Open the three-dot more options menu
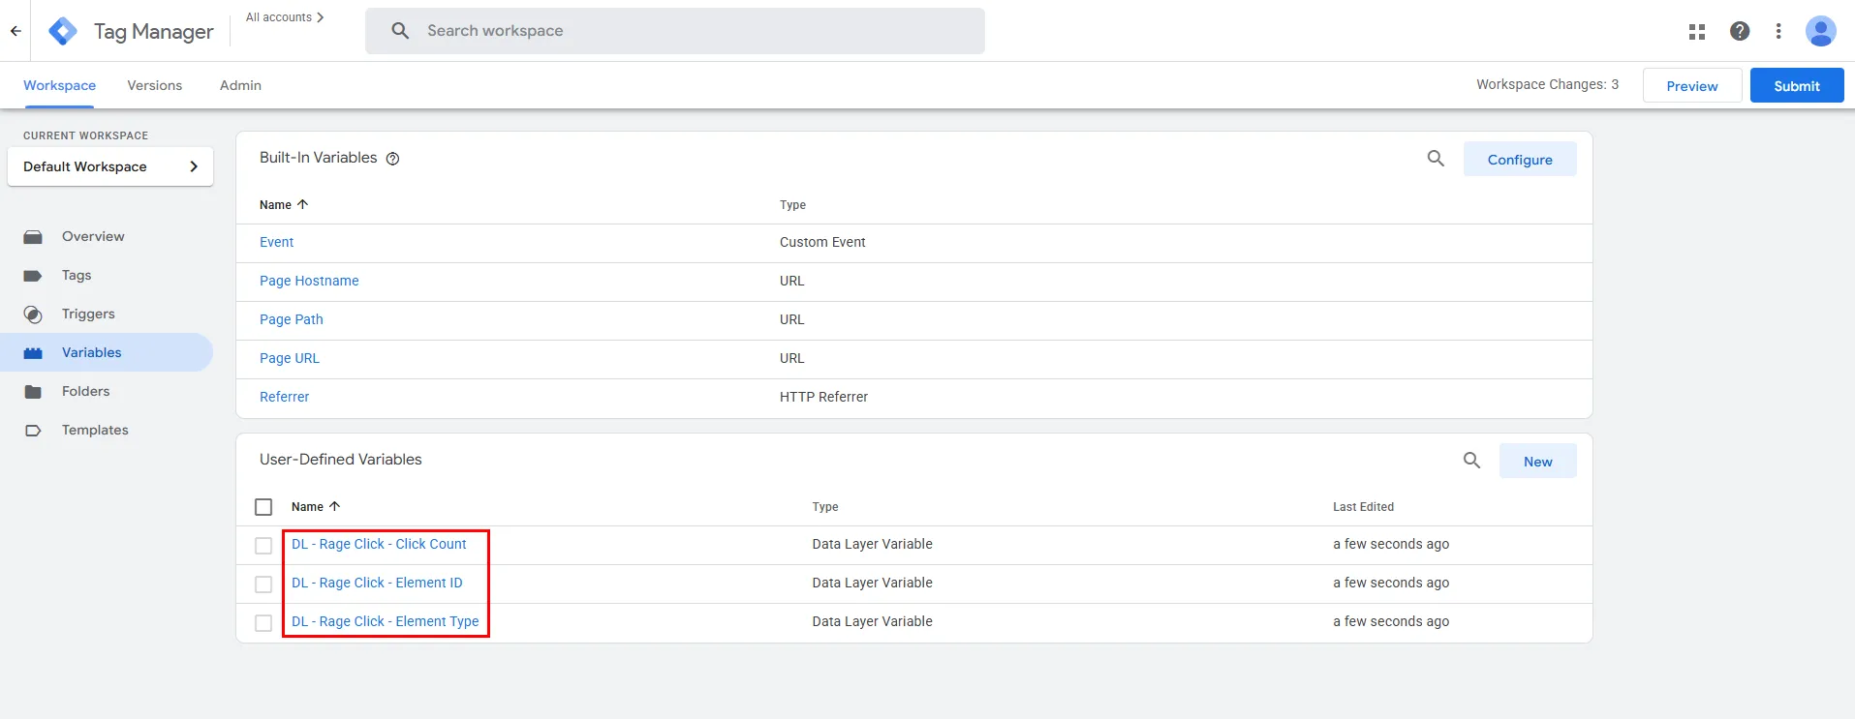1855x719 pixels. [1778, 31]
